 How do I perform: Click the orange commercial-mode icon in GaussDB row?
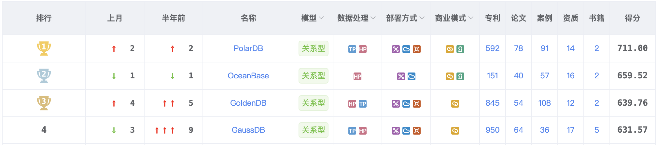[x=455, y=131]
